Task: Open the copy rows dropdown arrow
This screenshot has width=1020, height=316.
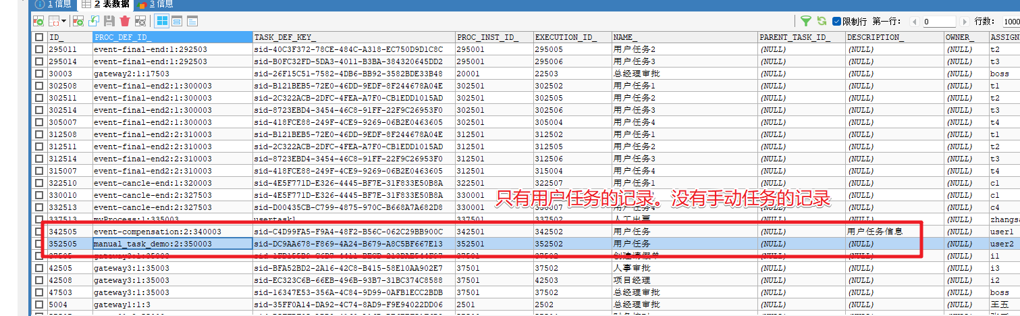Action: pyautogui.click(x=63, y=22)
